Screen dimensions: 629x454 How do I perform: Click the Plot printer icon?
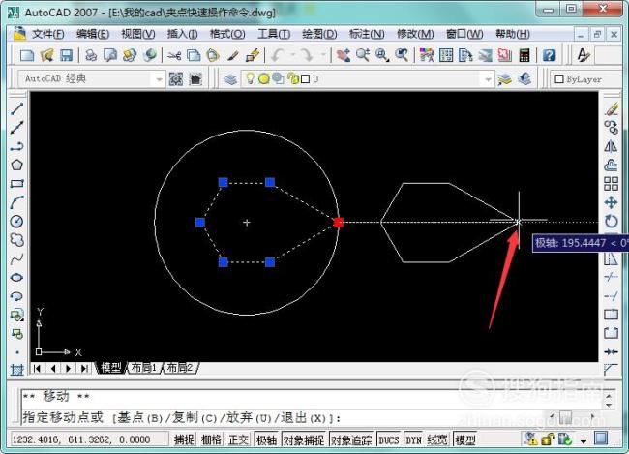tap(91, 55)
